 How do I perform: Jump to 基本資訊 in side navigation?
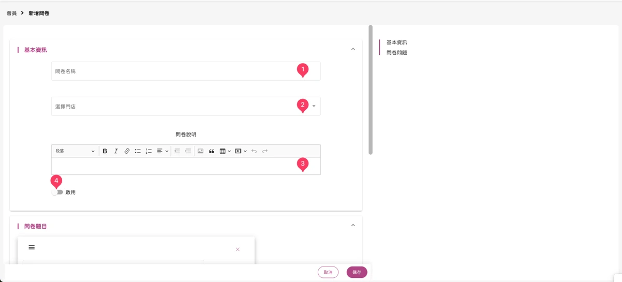(397, 42)
